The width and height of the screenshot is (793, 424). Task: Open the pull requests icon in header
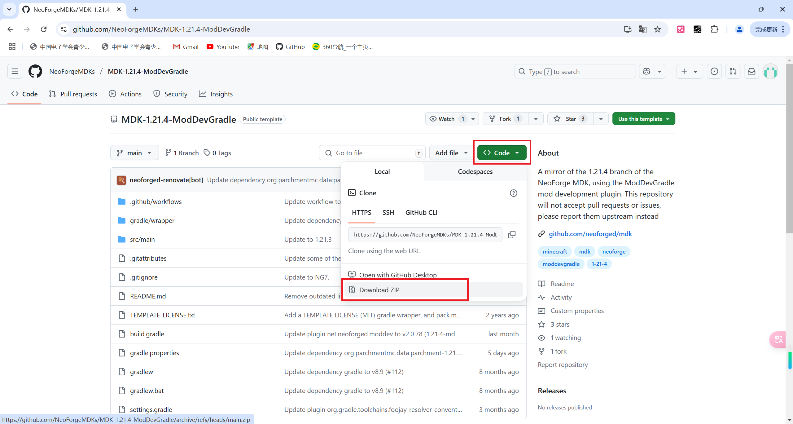click(733, 72)
